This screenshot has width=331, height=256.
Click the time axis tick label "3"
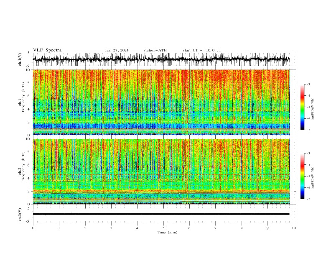coord(111,228)
